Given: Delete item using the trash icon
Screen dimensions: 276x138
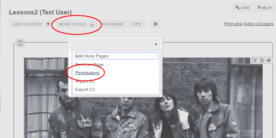Looking at the screenshot, I should (262, 60).
